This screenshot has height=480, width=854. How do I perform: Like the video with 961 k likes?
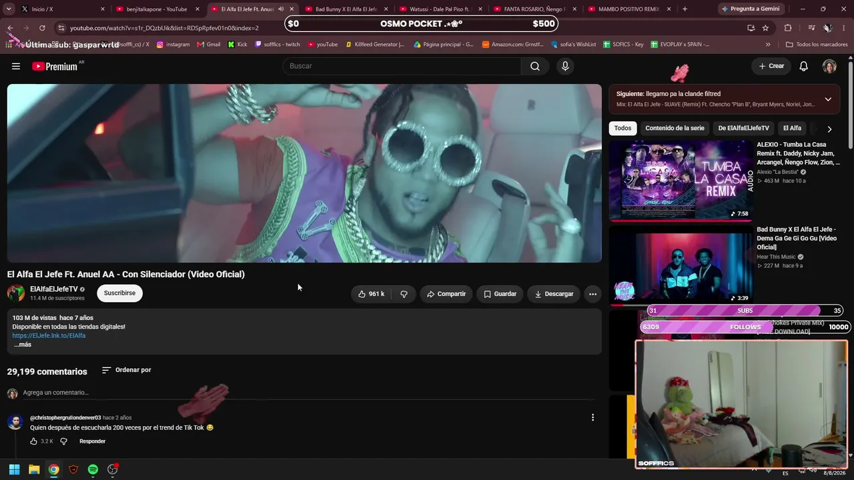372,294
